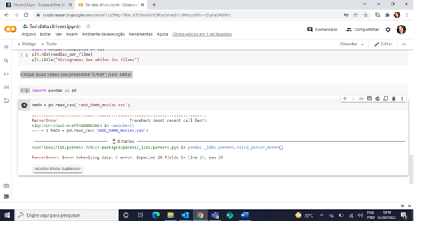The image size is (438, 246).
Task: Click the Windows search box
Action: (x=66, y=216)
